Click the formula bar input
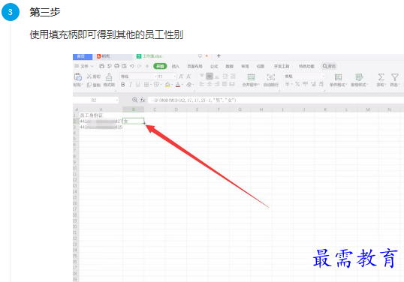This screenshot has height=282, width=404. (276, 100)
